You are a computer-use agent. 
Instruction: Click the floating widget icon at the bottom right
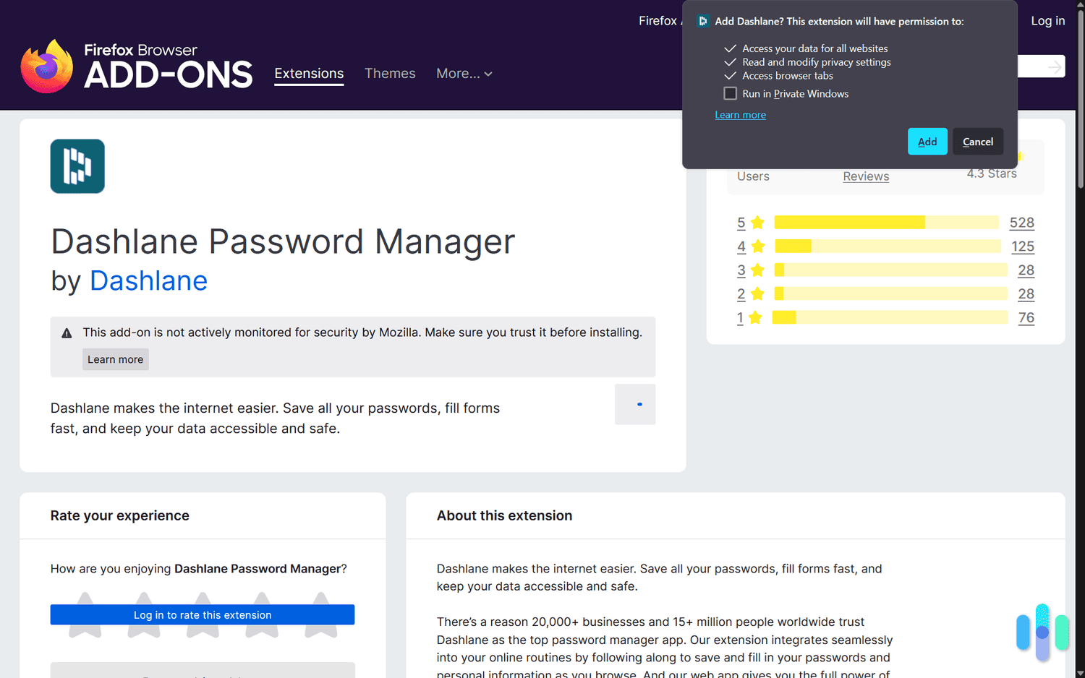(x=1042, y=632)
